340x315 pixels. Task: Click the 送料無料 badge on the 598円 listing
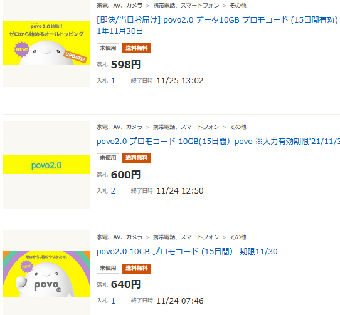tap(136, 48)
